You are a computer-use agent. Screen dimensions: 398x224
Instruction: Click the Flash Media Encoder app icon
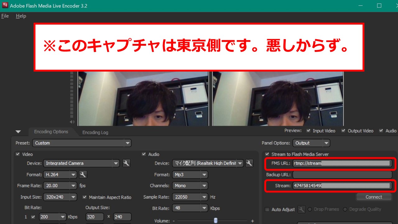[x=5, y=5]
